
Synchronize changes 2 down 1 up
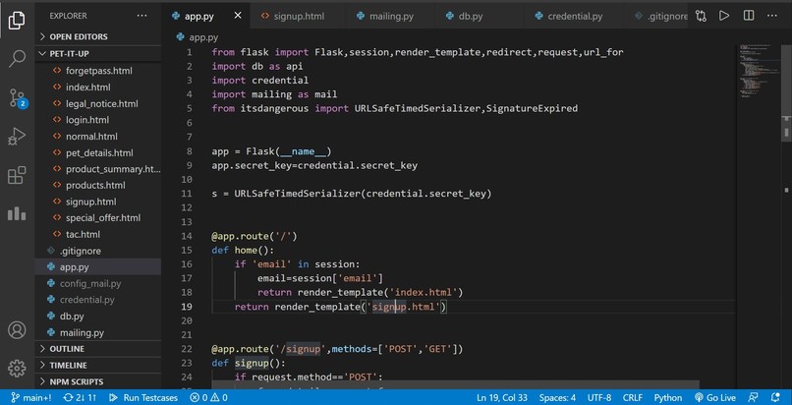tap(80, 397)
